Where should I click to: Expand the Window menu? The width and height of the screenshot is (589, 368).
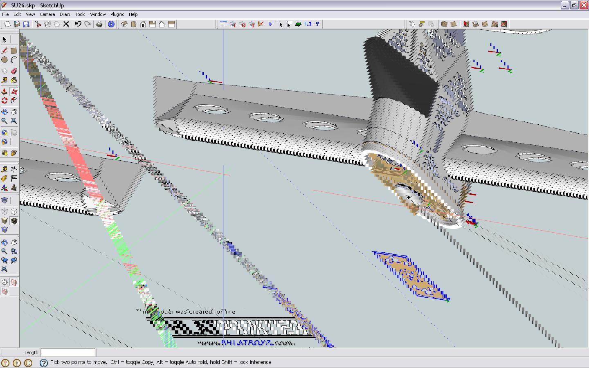98,14
